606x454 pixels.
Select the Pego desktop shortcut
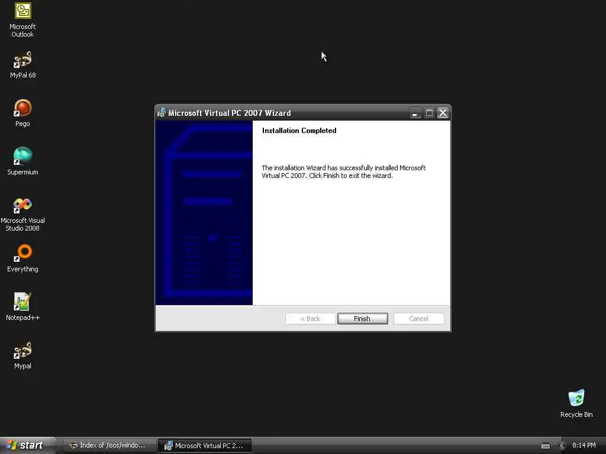click(x=23, y=113)
